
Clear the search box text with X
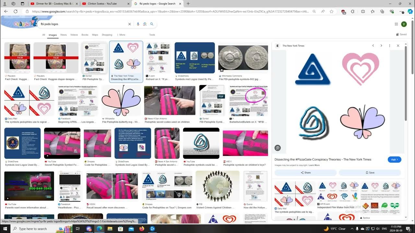(129, 24)
